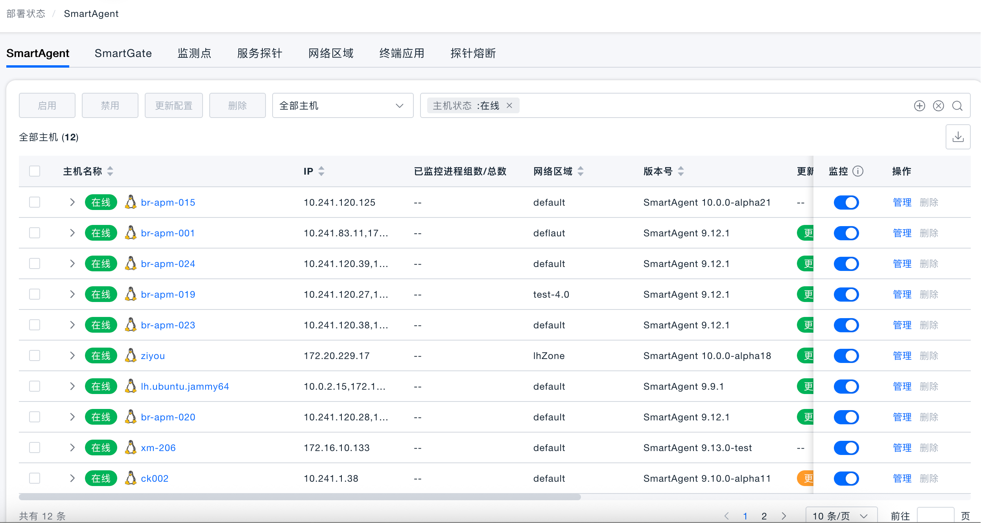981x523 pixels.
Task: Click orange 更 update badge for ck002
Action: coord(805,478)
